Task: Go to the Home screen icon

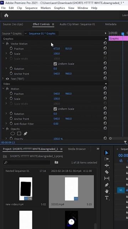Action: point(6,15)
